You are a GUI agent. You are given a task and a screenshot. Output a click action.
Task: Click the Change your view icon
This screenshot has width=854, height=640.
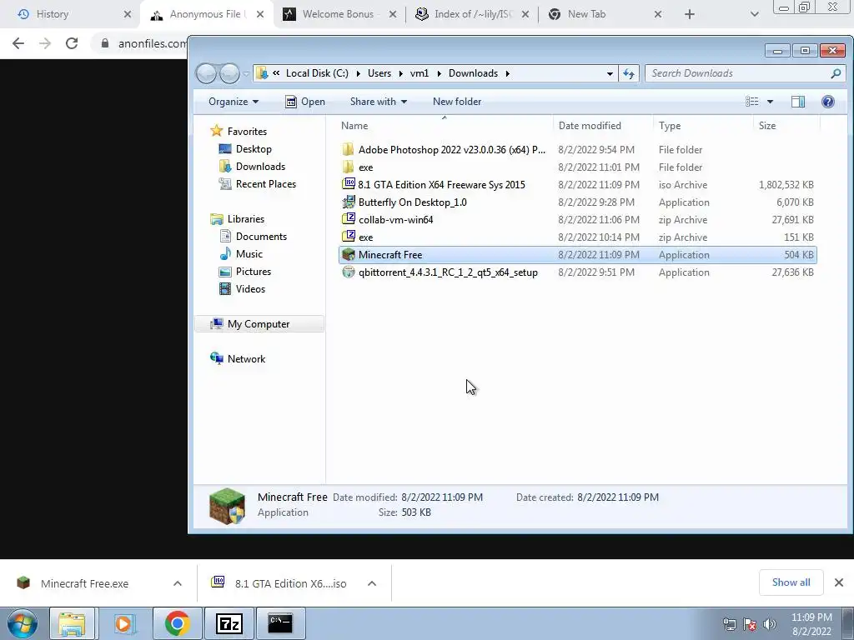coord(752,102)
